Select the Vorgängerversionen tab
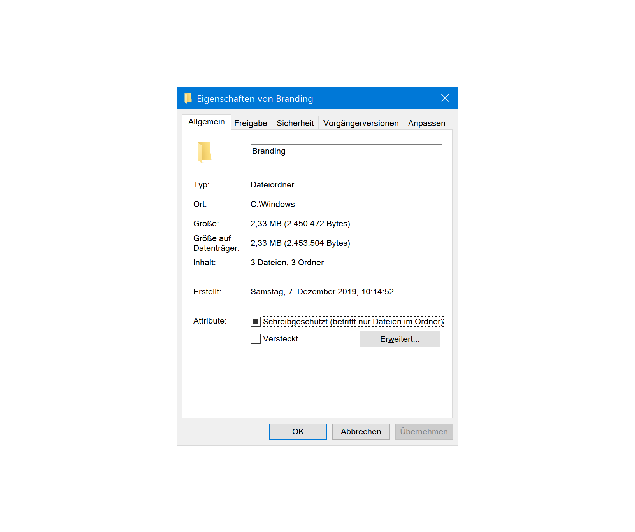 361,123
